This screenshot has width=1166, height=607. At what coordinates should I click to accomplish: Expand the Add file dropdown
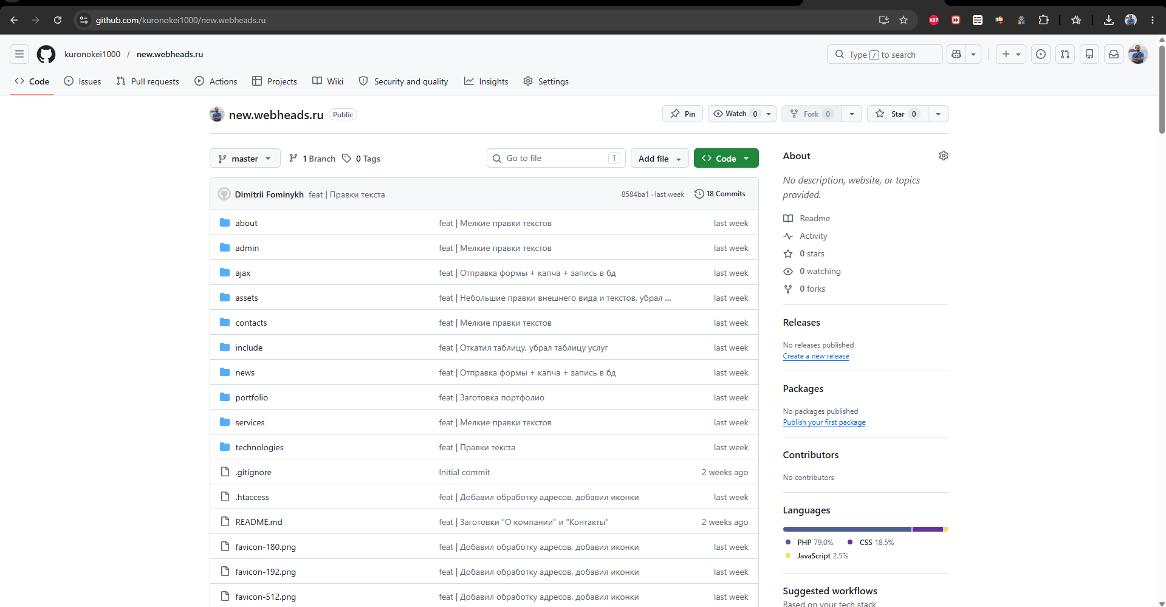(x=660, y=158)
